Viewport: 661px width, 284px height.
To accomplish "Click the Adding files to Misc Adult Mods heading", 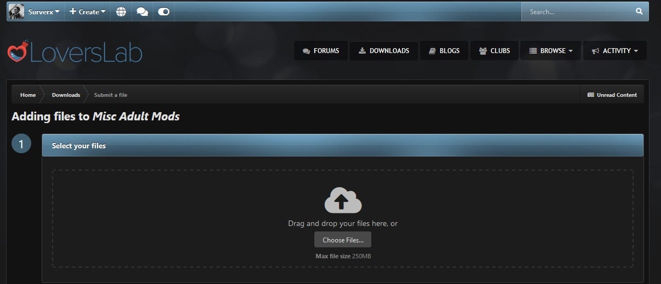I will click(x=96, y=116).
